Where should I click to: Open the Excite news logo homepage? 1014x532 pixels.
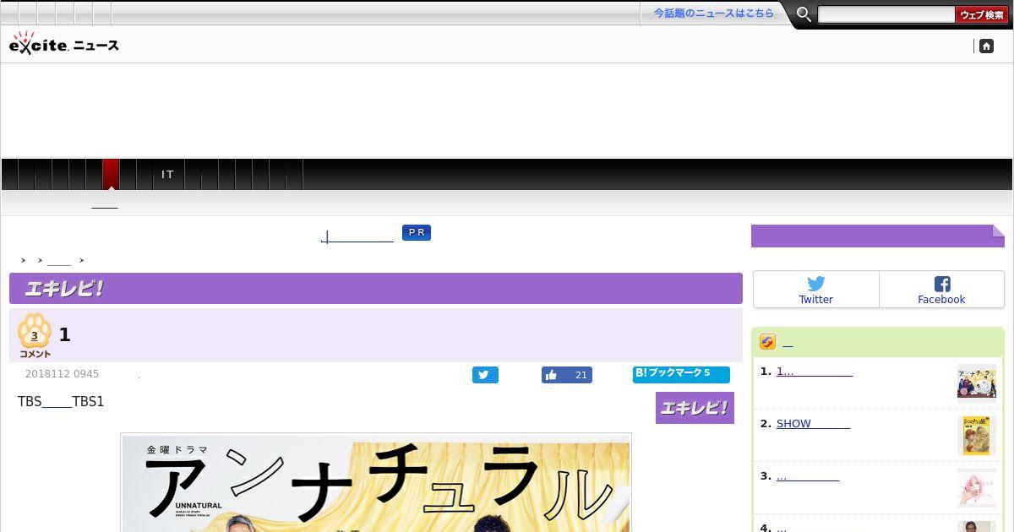[63, 44]
